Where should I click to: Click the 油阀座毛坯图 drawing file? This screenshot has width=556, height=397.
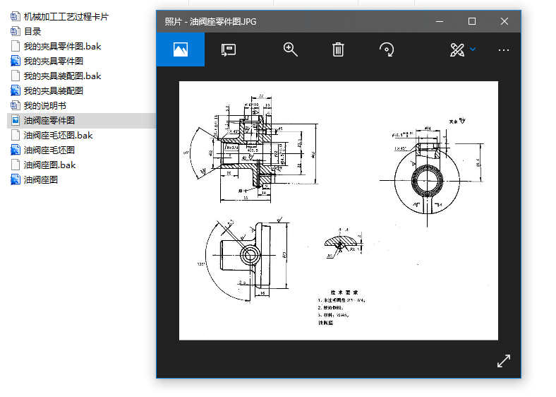pos(49,150)
